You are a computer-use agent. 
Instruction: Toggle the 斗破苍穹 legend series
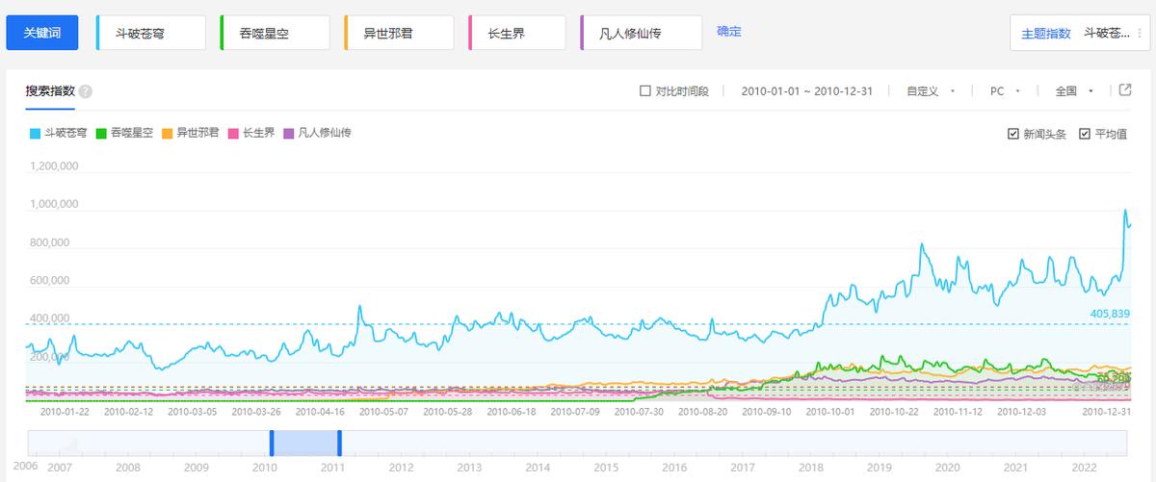click(60, 133)
